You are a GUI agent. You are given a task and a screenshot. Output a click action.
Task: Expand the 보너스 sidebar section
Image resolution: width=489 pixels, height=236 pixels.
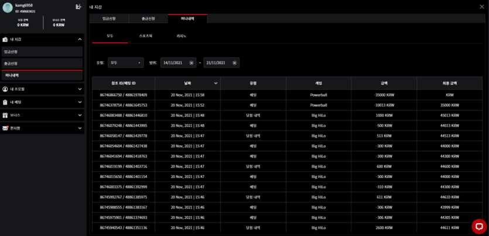pyautogui.click(x=80, y=115)
